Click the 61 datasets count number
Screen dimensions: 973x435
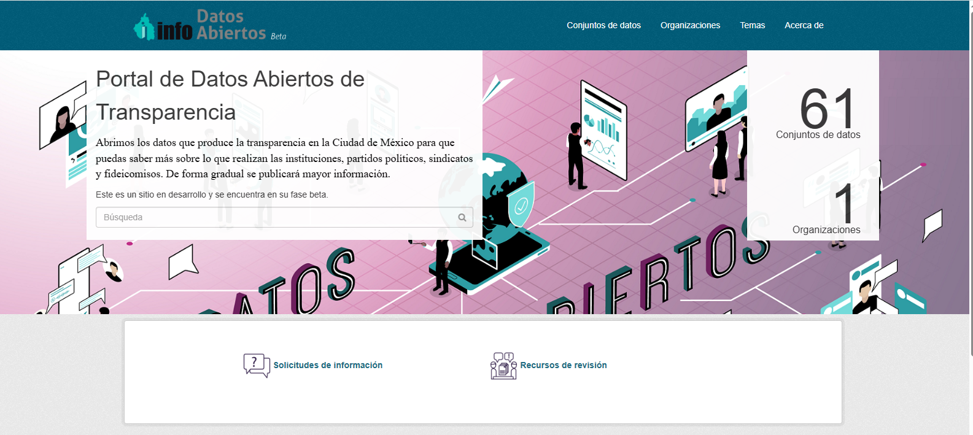826,109
